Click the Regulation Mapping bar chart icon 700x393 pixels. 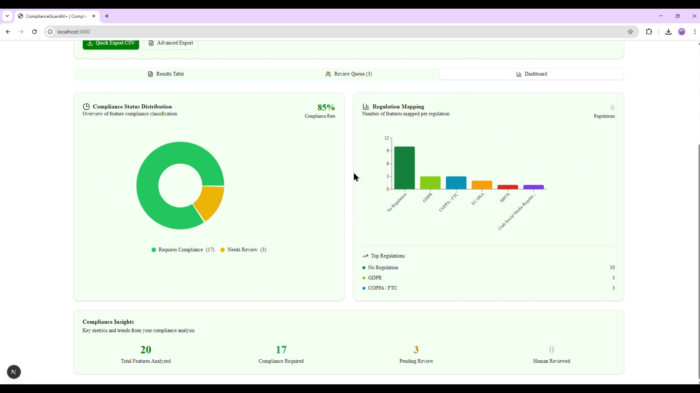[366, 107]
